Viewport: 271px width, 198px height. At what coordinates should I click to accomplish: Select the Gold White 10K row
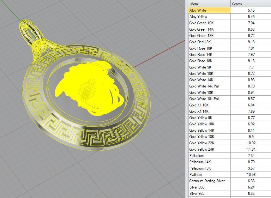pos(230,74)
